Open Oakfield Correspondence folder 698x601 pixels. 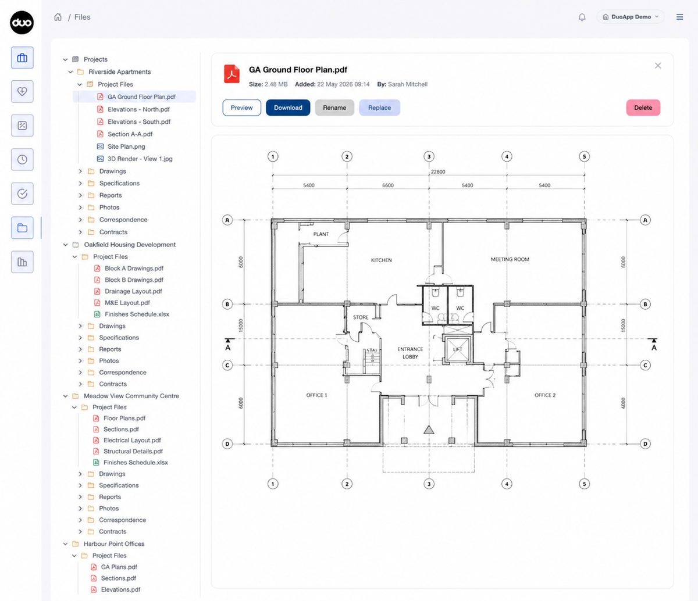(x=123, y=373)
